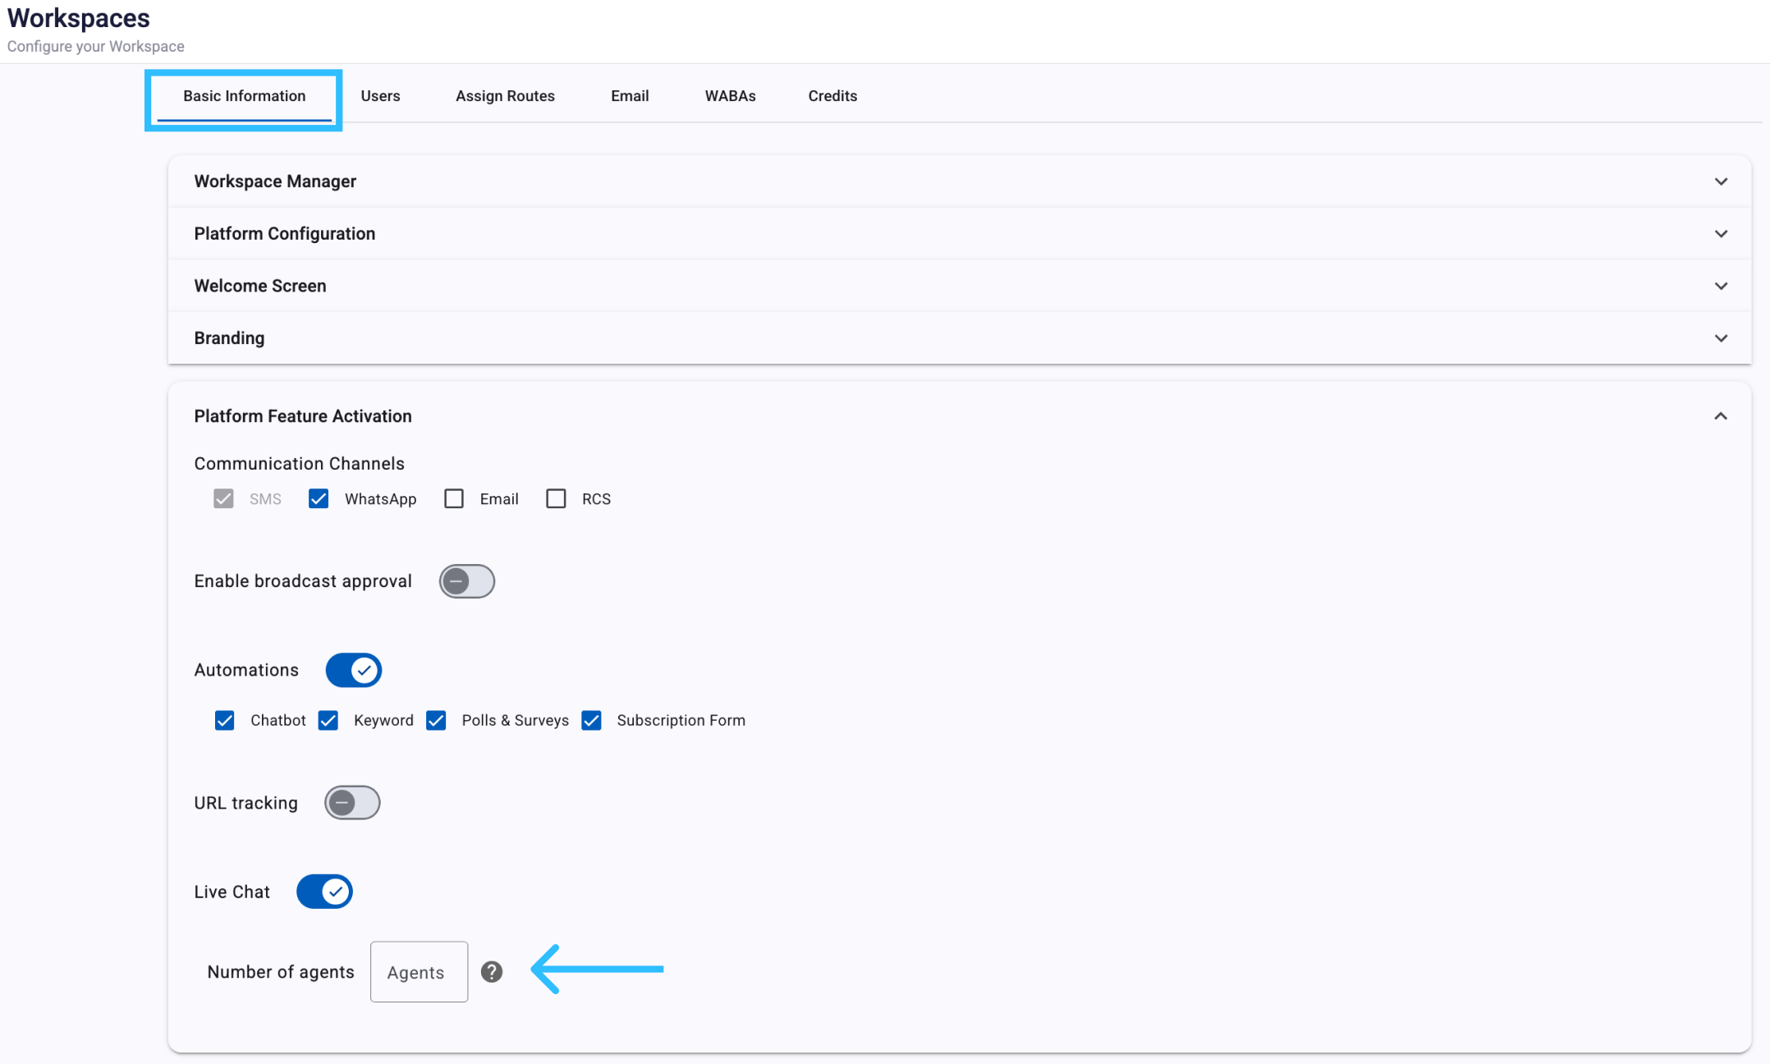The width and height of the screenshot is (1770, 1064).
Task: Uncheck the WhatsApp channel checkbox
Action: [319, 499]
